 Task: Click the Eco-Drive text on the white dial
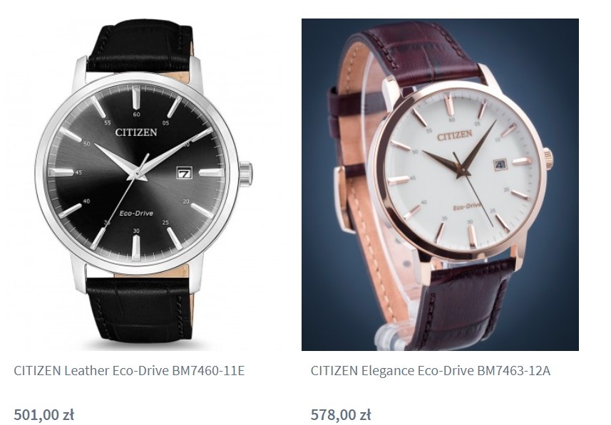[467, 206]
